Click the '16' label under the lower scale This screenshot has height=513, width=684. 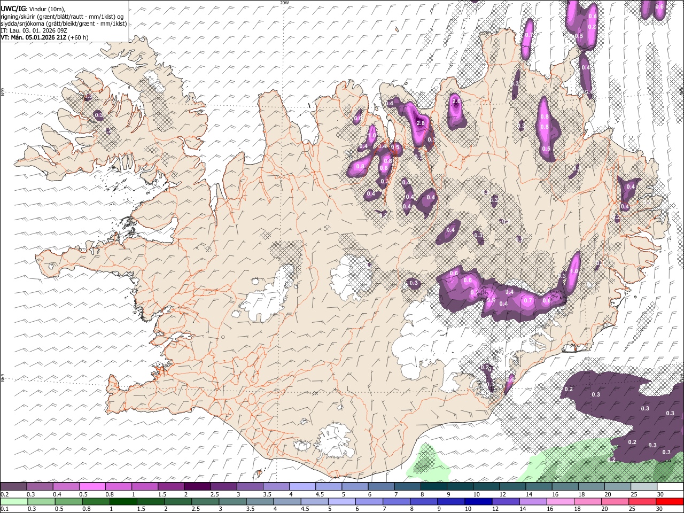[549, 509]
